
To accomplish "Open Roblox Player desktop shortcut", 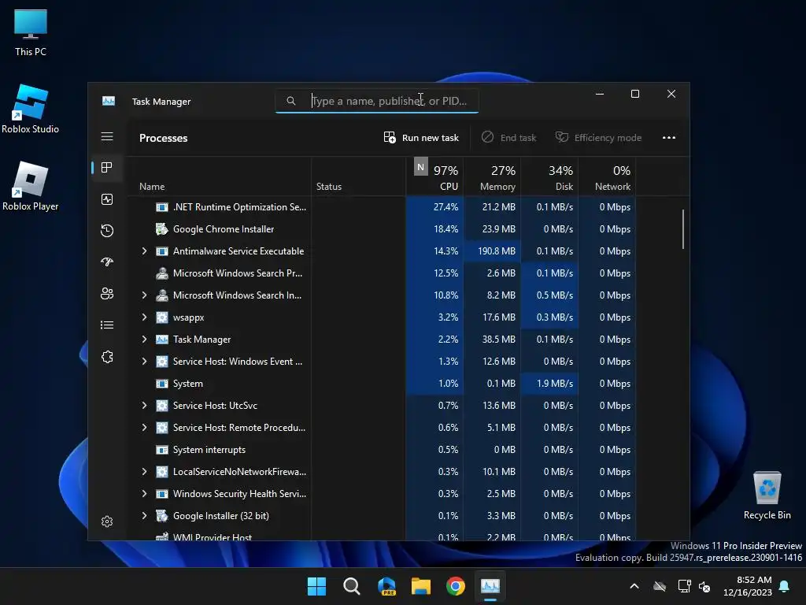I will point(31,186).
